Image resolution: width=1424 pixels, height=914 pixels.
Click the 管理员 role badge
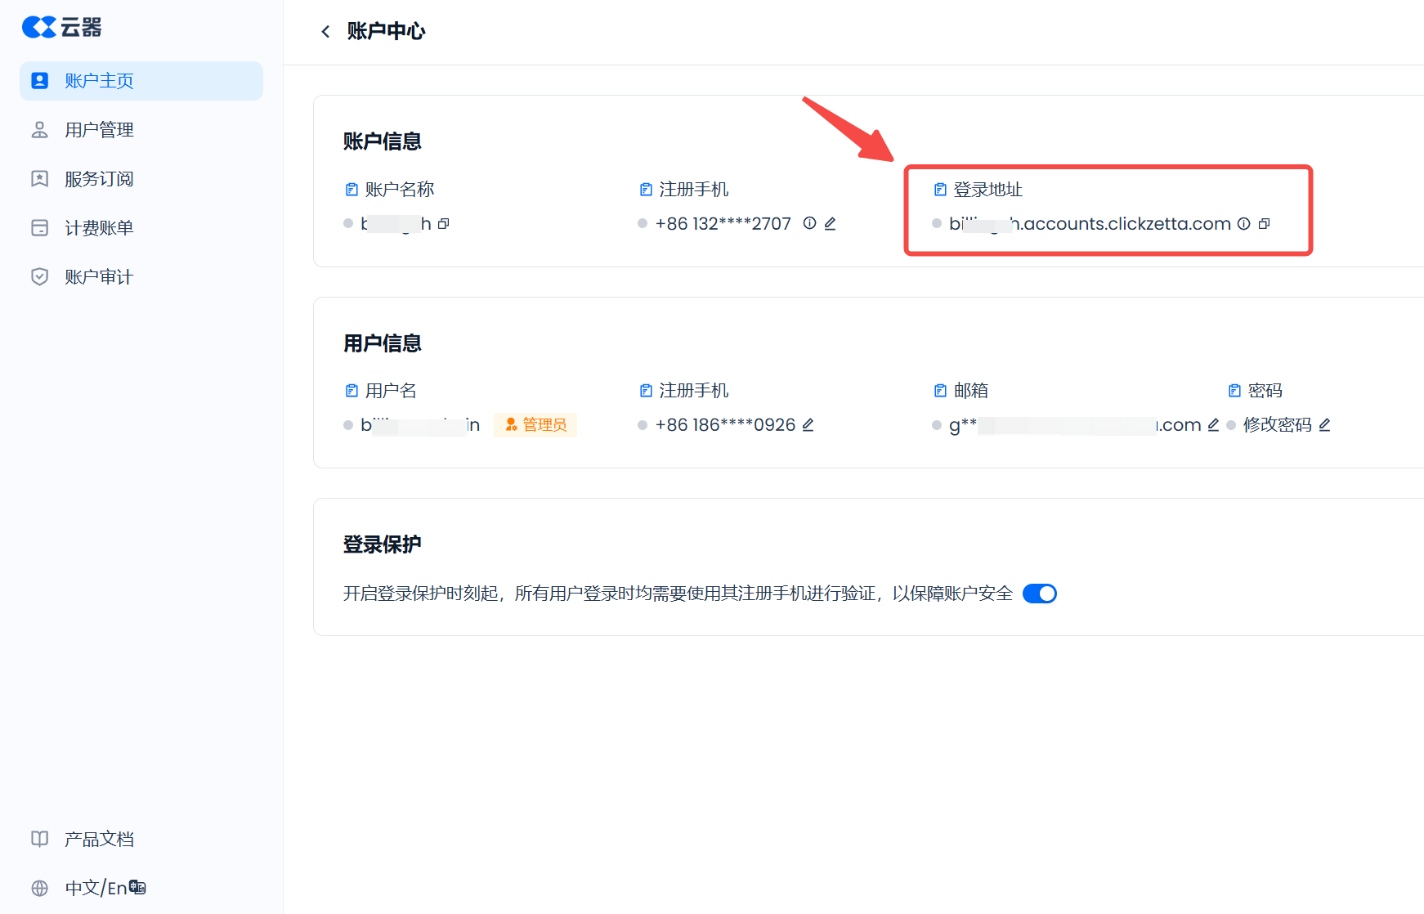[x=535, y=425]
